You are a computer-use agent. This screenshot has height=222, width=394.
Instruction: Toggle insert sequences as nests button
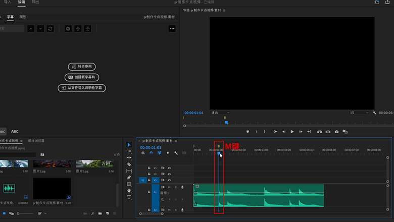(x=143, y=153)
